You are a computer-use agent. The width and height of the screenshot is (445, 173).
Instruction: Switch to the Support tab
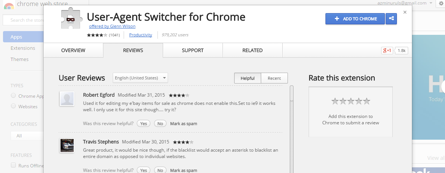click(x=192, y=51)
